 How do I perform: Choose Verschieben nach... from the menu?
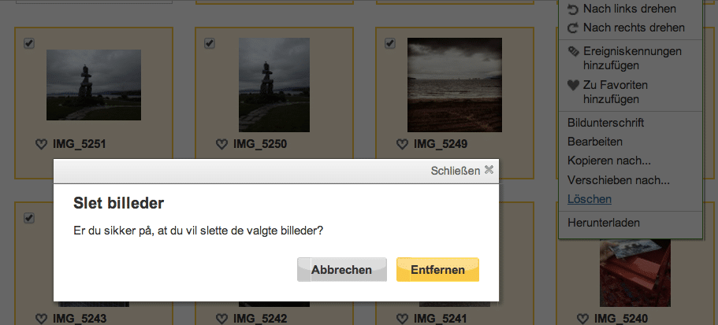coord(619,180)
